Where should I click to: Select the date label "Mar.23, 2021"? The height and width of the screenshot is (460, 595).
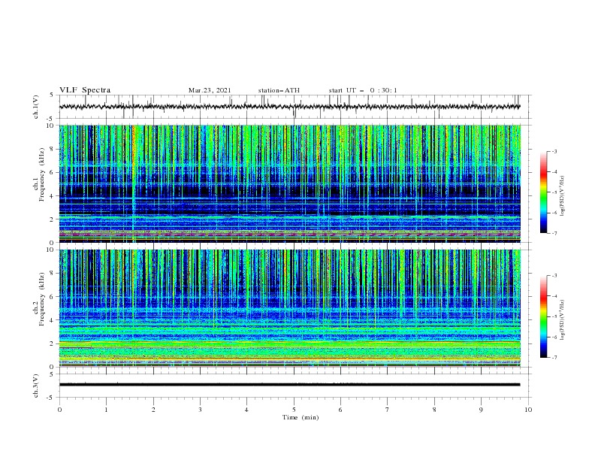(x=210, y=90)
